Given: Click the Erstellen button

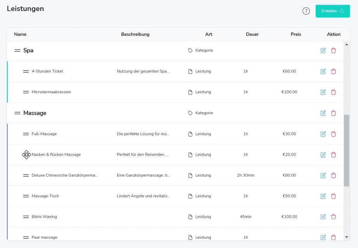Looking at the screenshot, I should coord(332,11).
